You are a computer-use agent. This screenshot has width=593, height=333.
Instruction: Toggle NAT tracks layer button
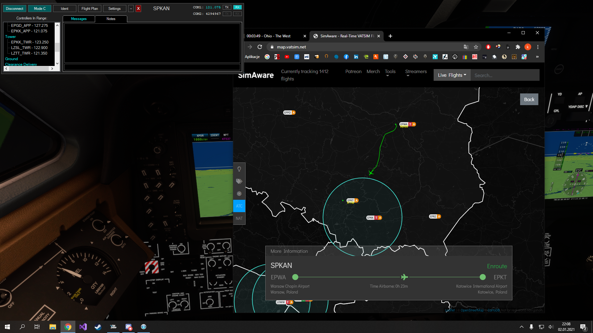pyautogui.click(x=239, y=218)
